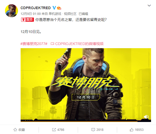Click the repost share icon
This screenshot has height=134, width=156.
[x=54, y=130]
